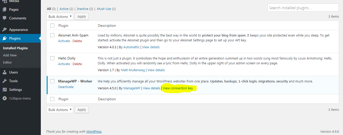
Task: Open the Automattic author link
Action: point(132,47)
